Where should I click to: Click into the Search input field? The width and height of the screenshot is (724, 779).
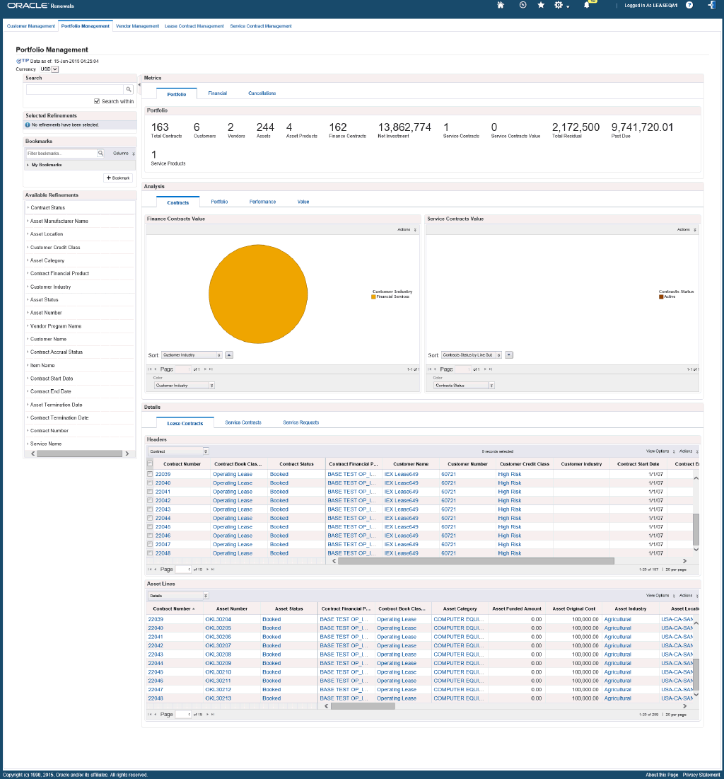(x=74, y=89)
